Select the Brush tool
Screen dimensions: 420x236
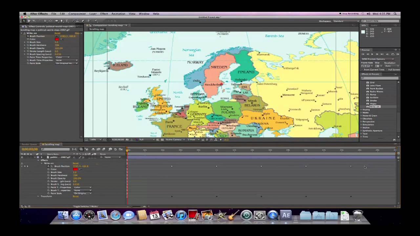[73, 21]
